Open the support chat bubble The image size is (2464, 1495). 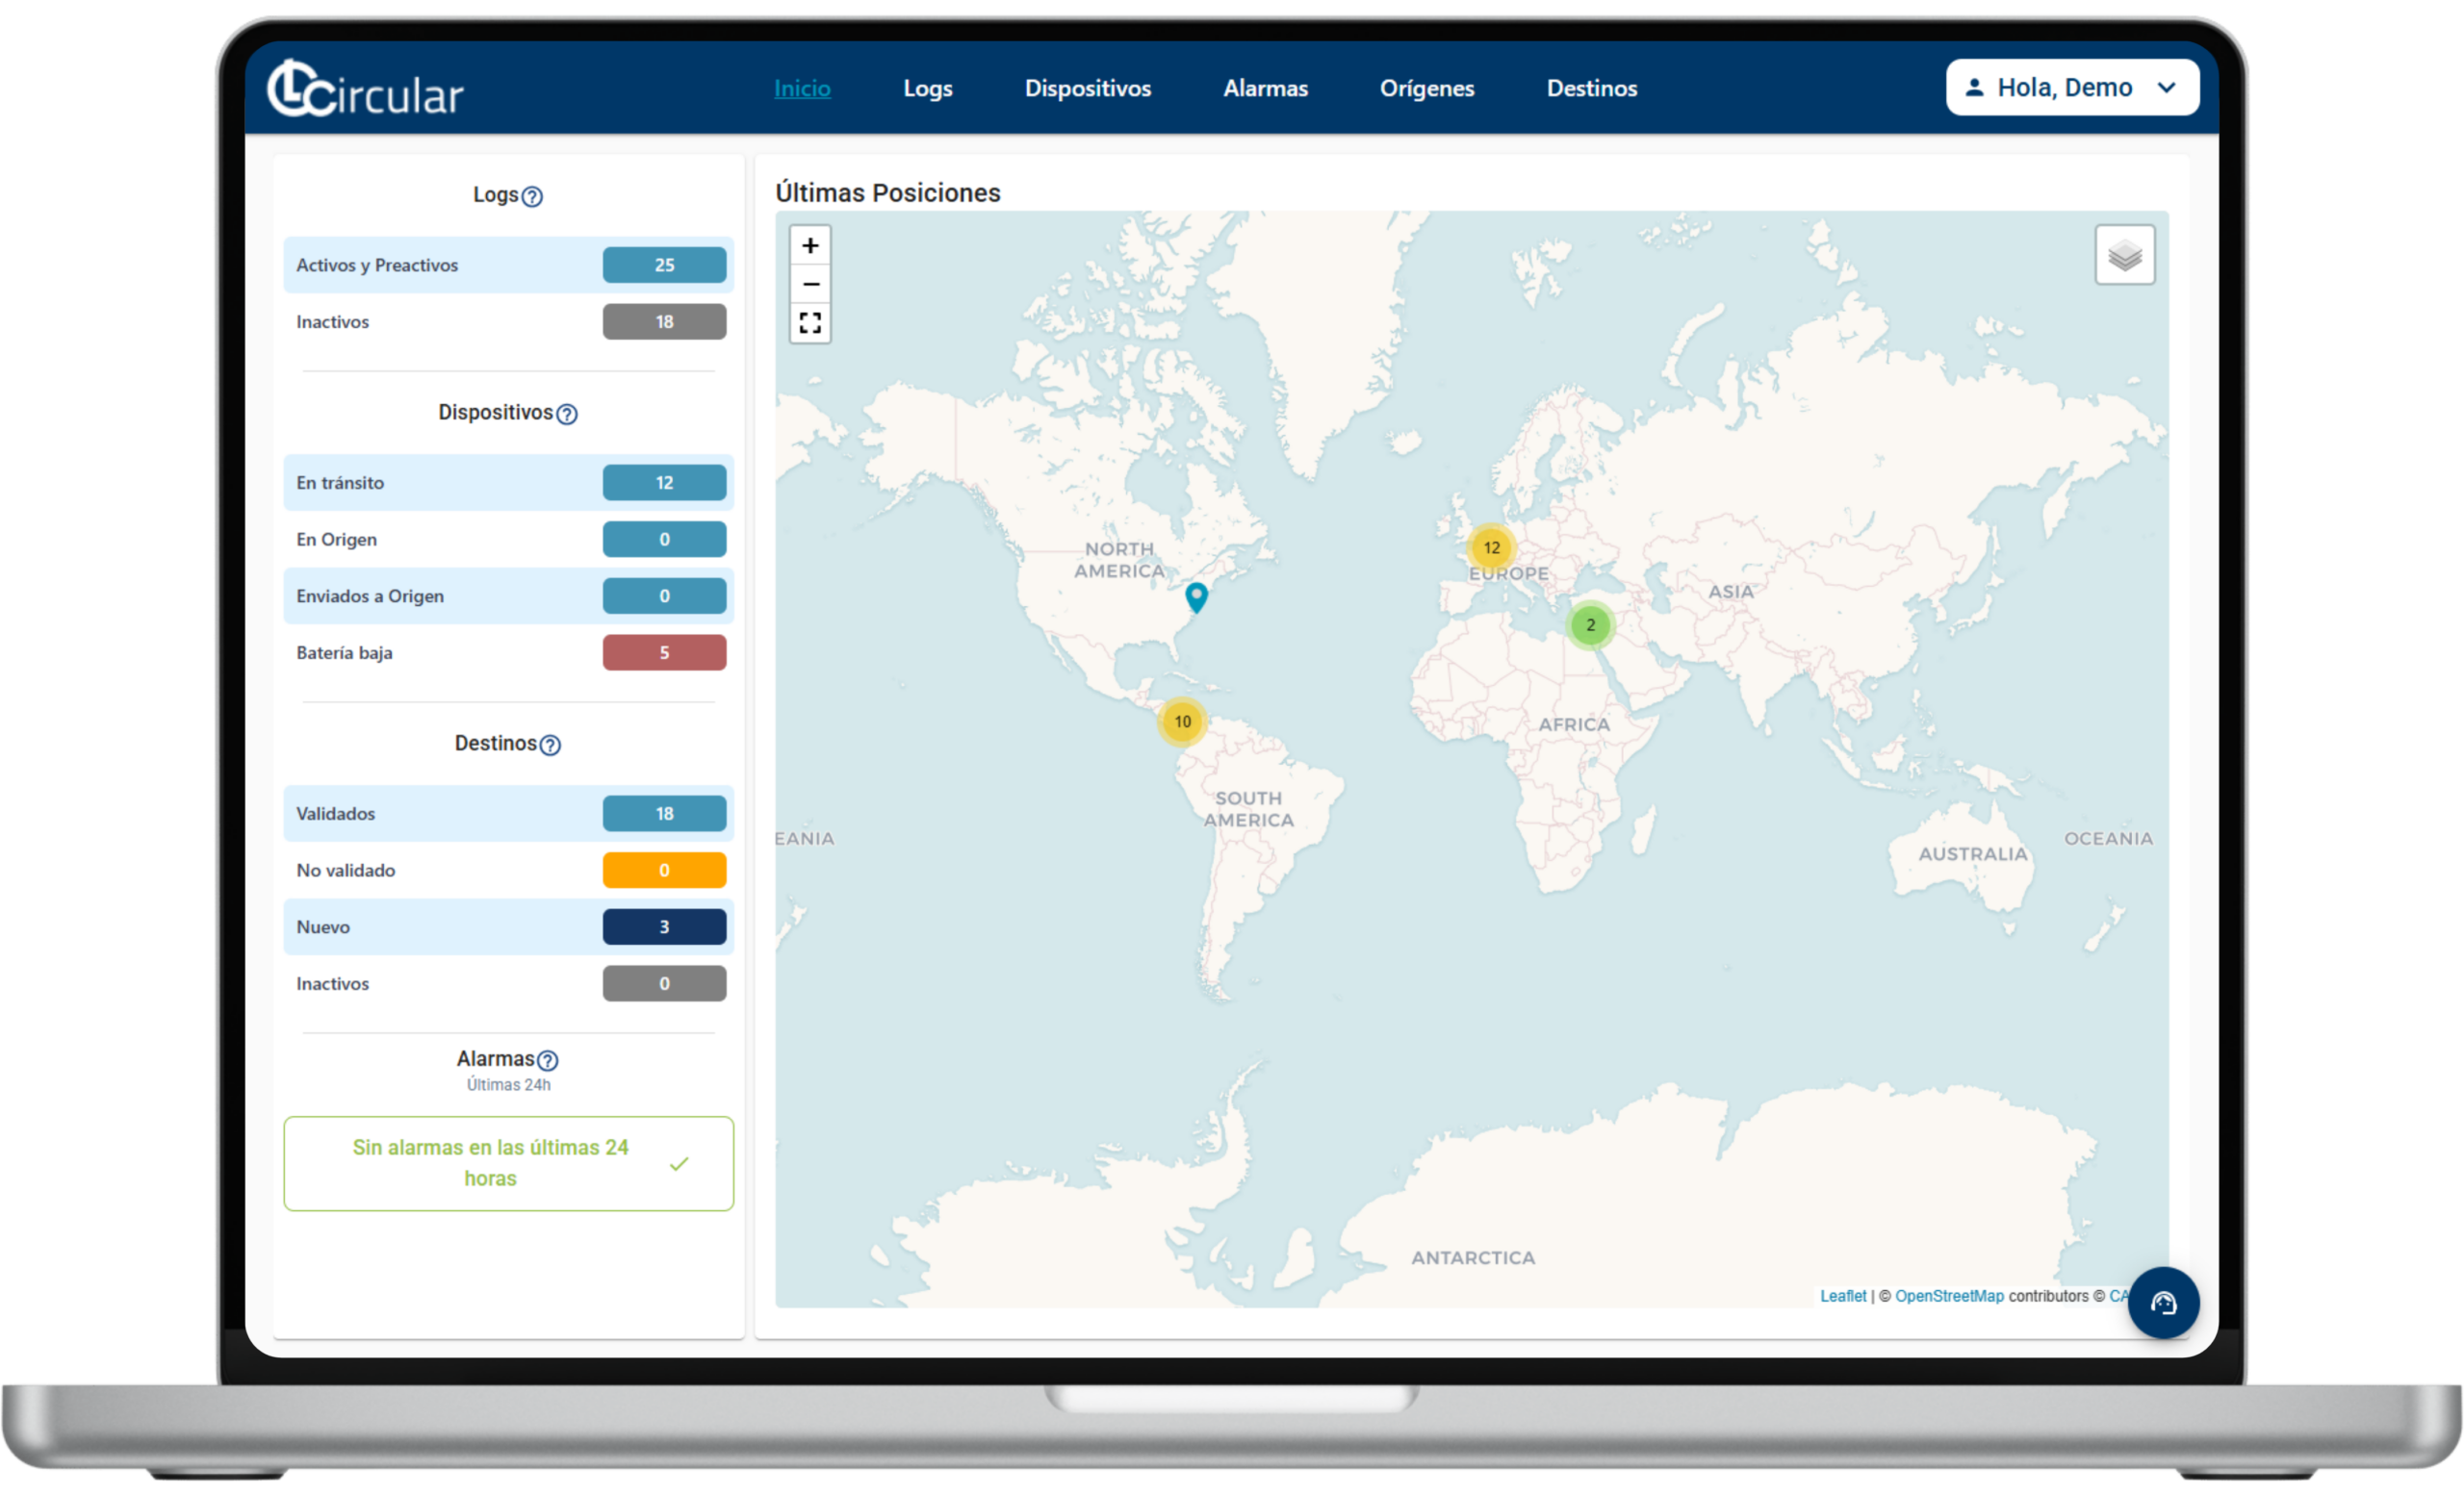[x=2163, y=1304]
